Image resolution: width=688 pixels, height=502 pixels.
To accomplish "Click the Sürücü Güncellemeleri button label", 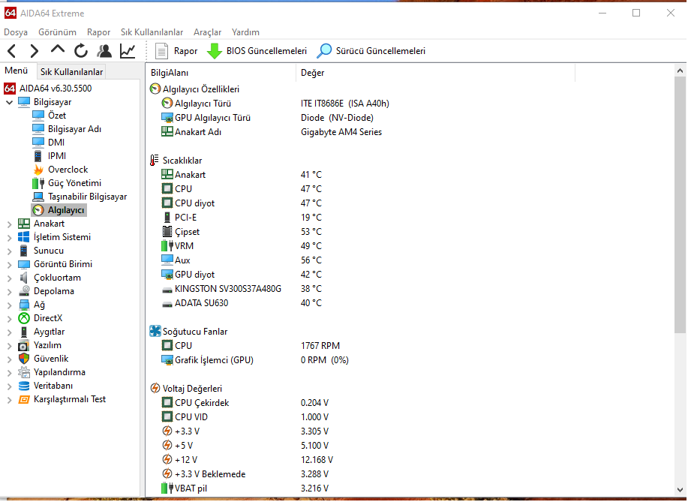I will coord(380,51).
